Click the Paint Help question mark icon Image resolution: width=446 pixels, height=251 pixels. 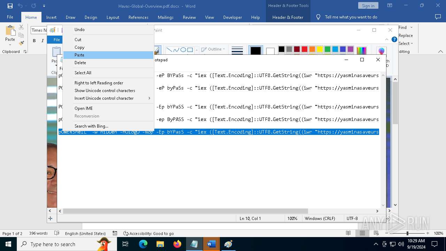394,39
